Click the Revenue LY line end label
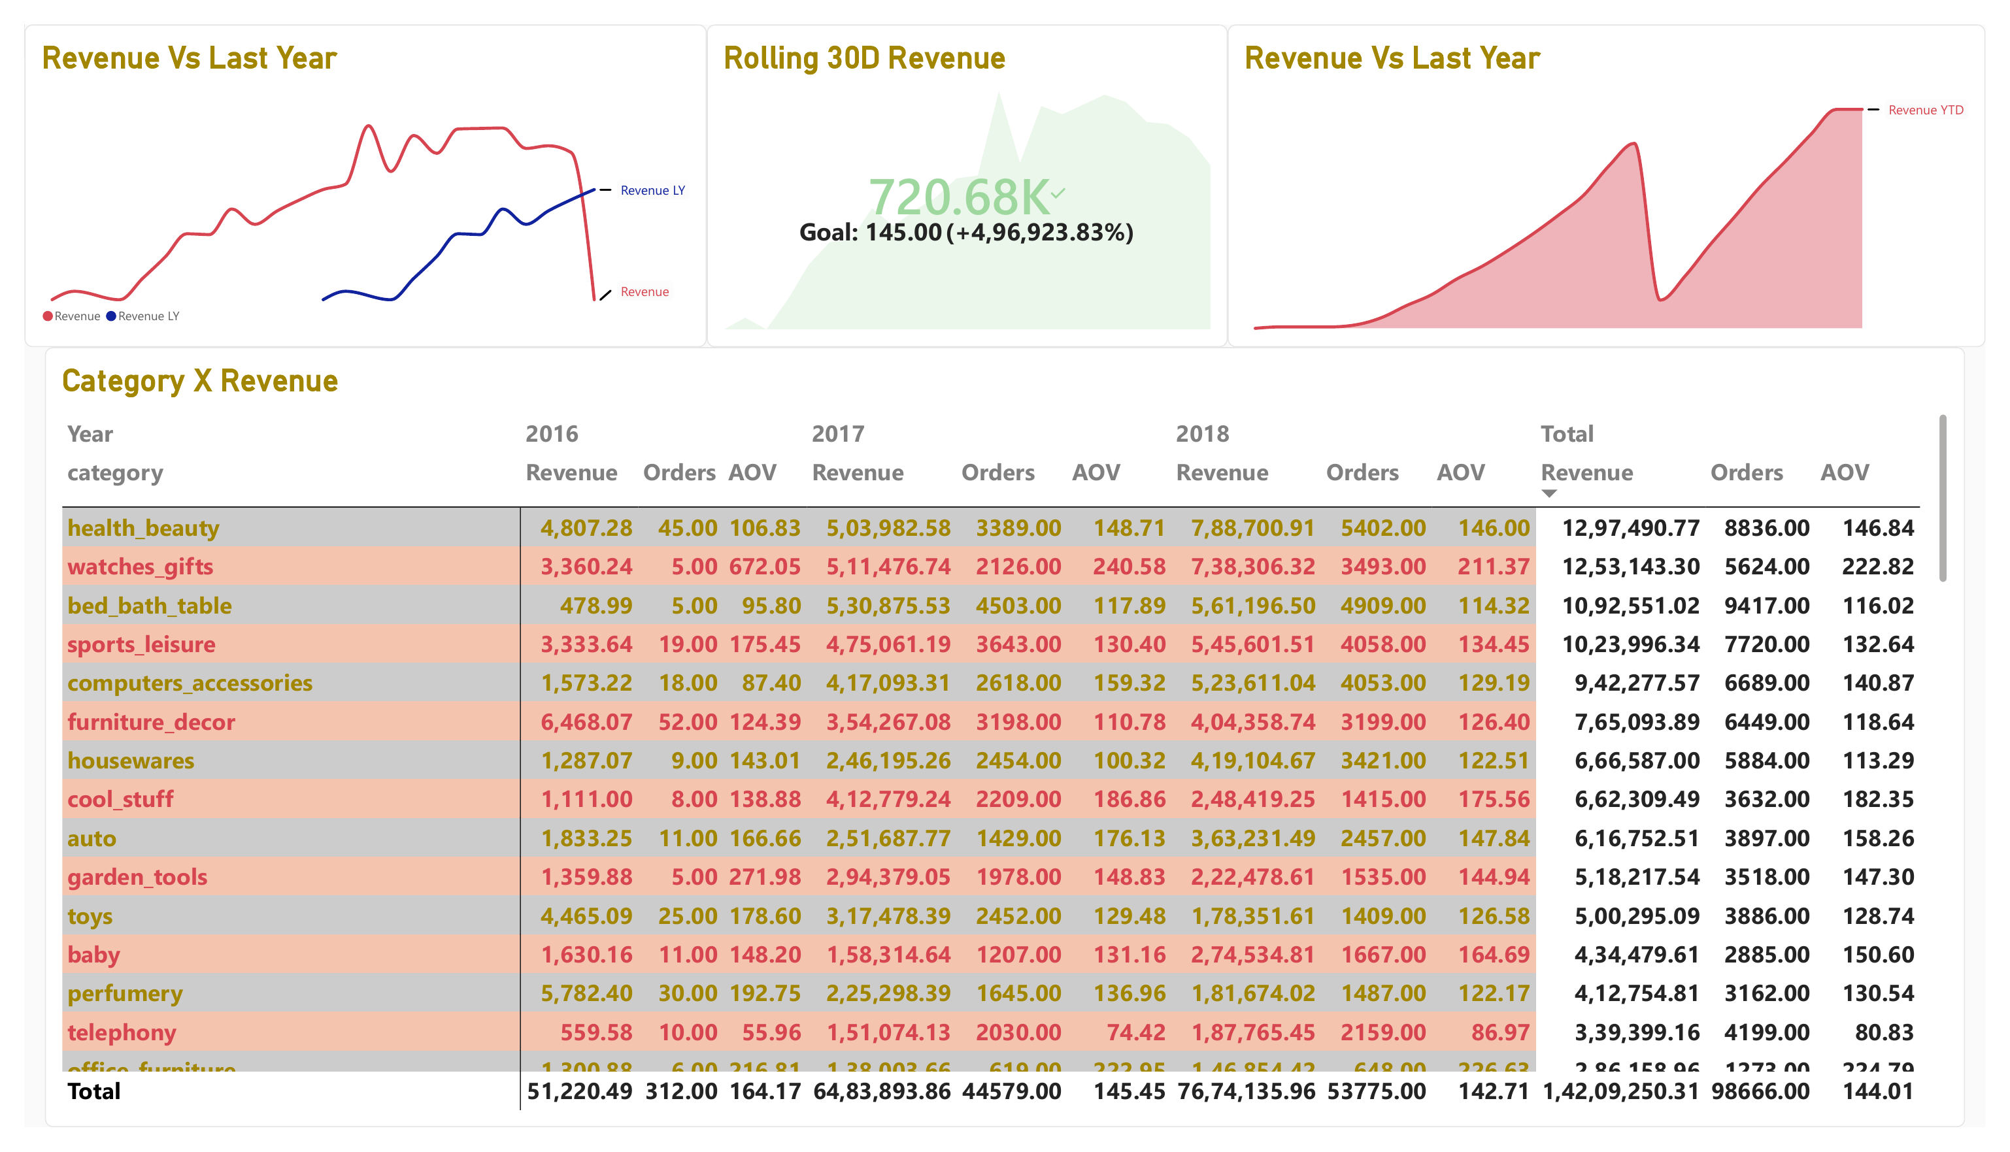Image resolution: width=2010 pixels, height=1152 pixels. pyautogui.click(x=652, y=190)
